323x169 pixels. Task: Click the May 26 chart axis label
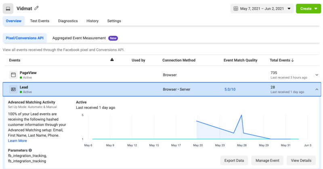tap(242, 145)
